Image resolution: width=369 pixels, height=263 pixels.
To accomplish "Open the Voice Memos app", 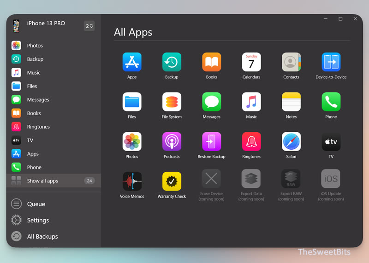I will [132, 181].
